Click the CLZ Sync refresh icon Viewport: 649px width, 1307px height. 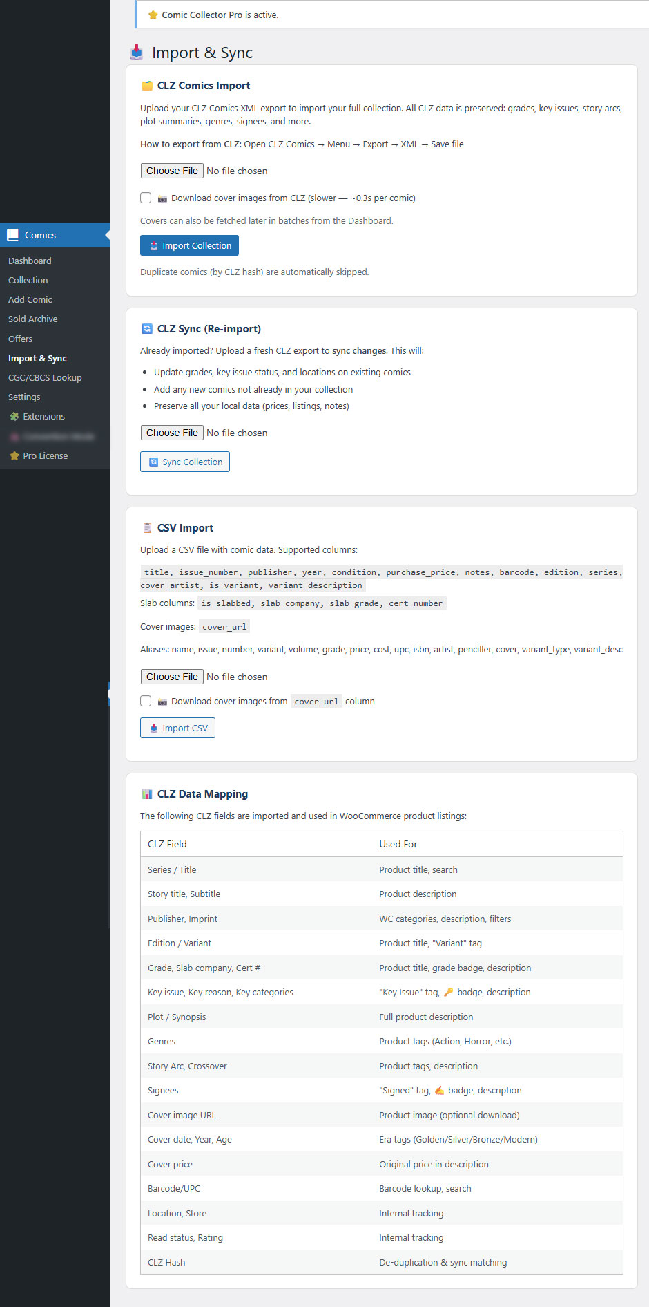point(147,329)
